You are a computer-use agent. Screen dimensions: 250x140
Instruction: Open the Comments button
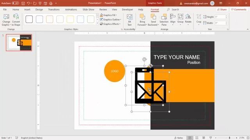(x=239, y=9)
